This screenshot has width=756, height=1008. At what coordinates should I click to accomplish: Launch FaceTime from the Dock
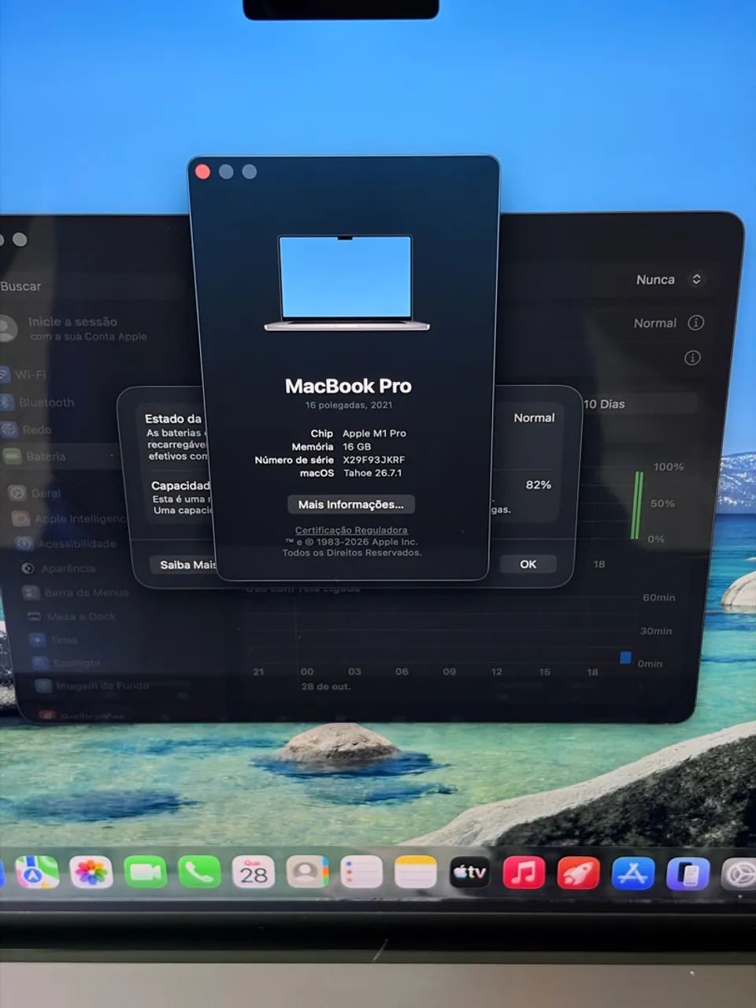tap(146, 873)
